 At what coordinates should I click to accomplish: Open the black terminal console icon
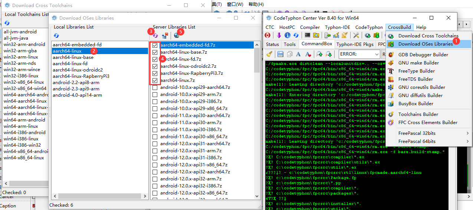coord(307,35)
